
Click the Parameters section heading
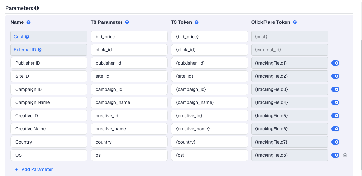coord(19,8)
